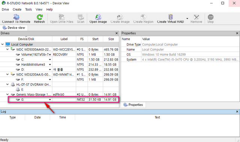This screenshot has height=142, width=240.
Task: Click the Refresh toolbar icon
Action: [x=39, y=17]
